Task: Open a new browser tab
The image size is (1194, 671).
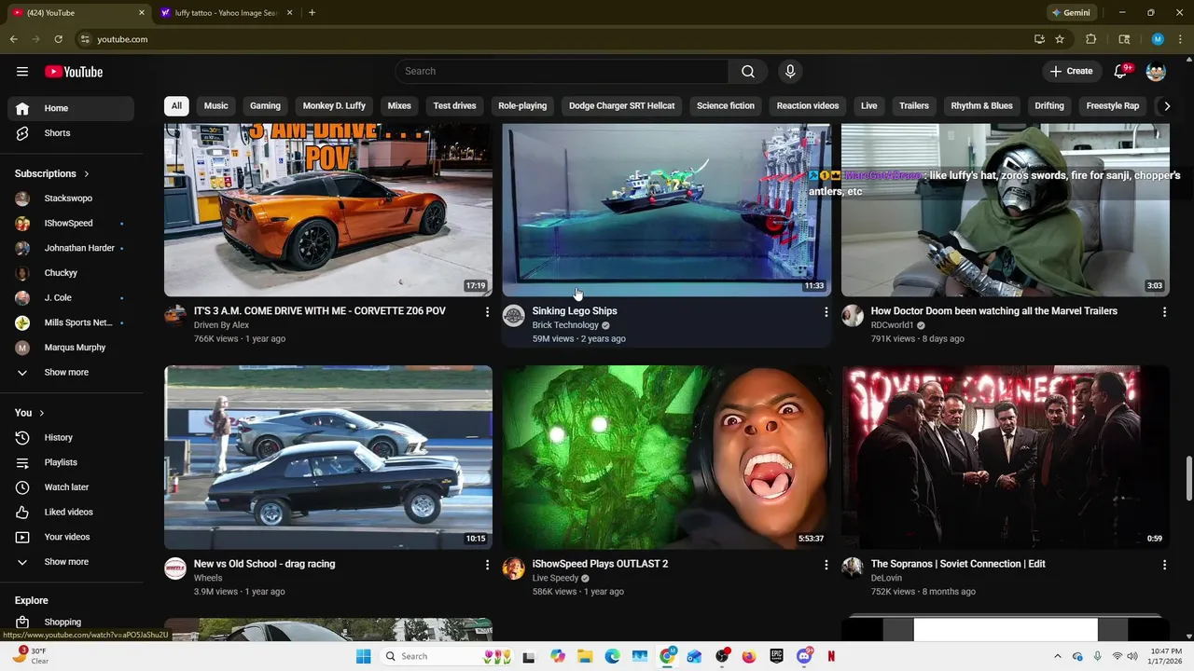Action: [x=312, y=13]
